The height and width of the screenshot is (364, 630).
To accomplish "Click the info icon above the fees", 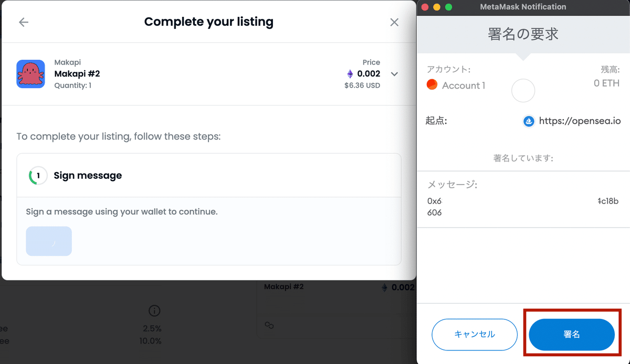I will [154, 311].
